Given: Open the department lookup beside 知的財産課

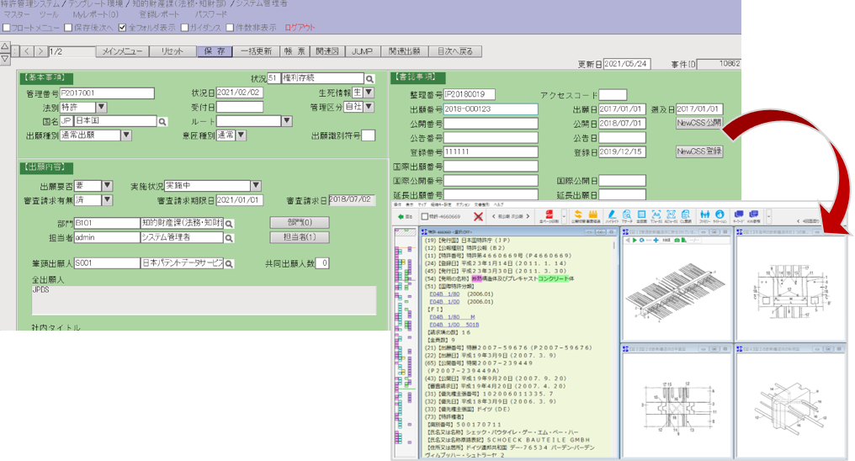Looking at the screenshot, I should (229, 224).
